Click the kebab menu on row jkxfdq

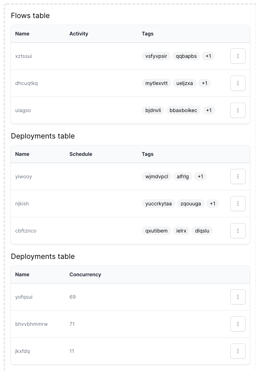(x=238, y=351)
